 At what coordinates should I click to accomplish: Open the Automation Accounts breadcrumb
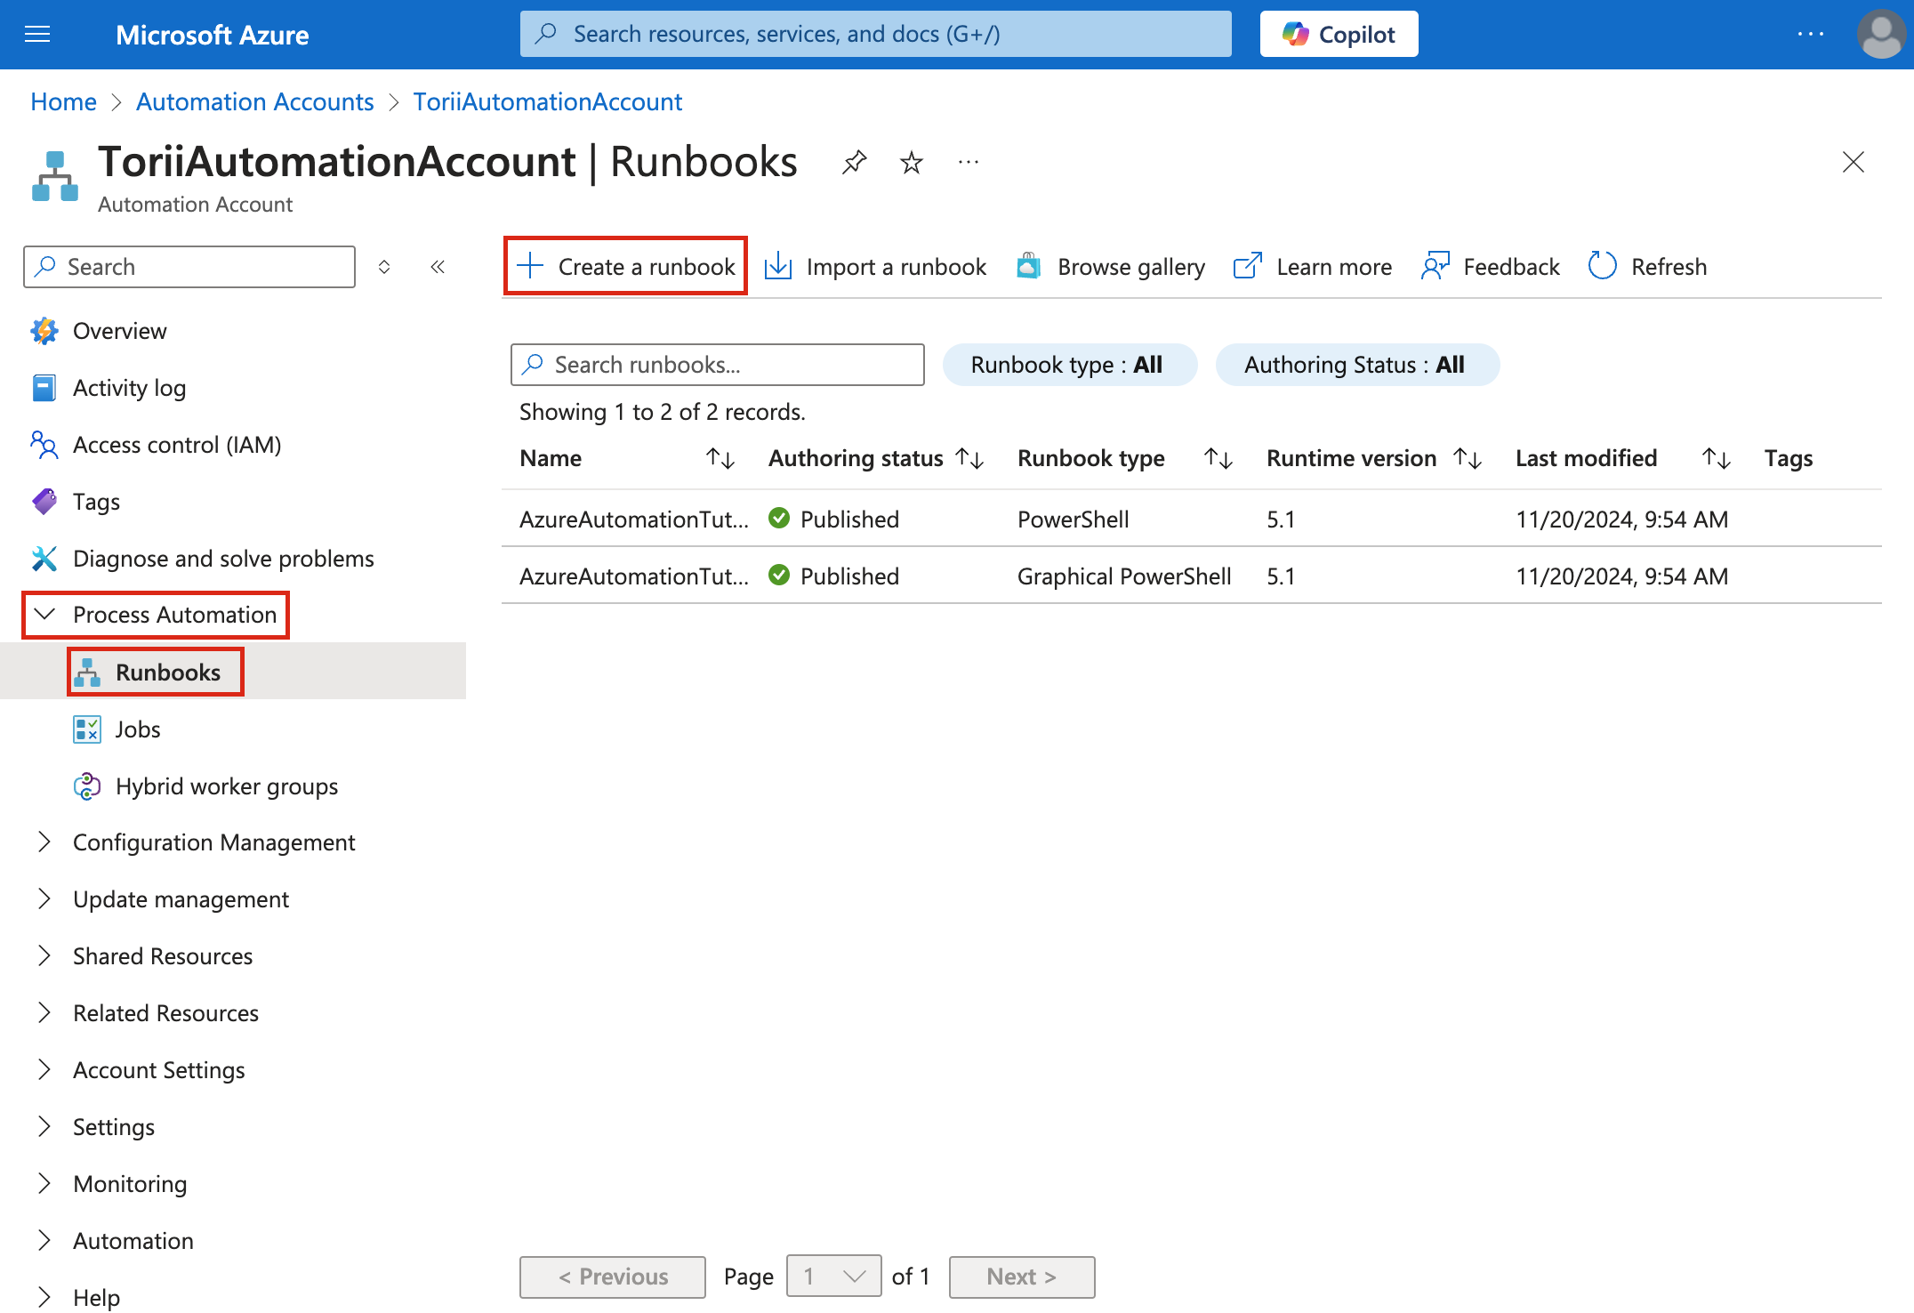(254, 101)
